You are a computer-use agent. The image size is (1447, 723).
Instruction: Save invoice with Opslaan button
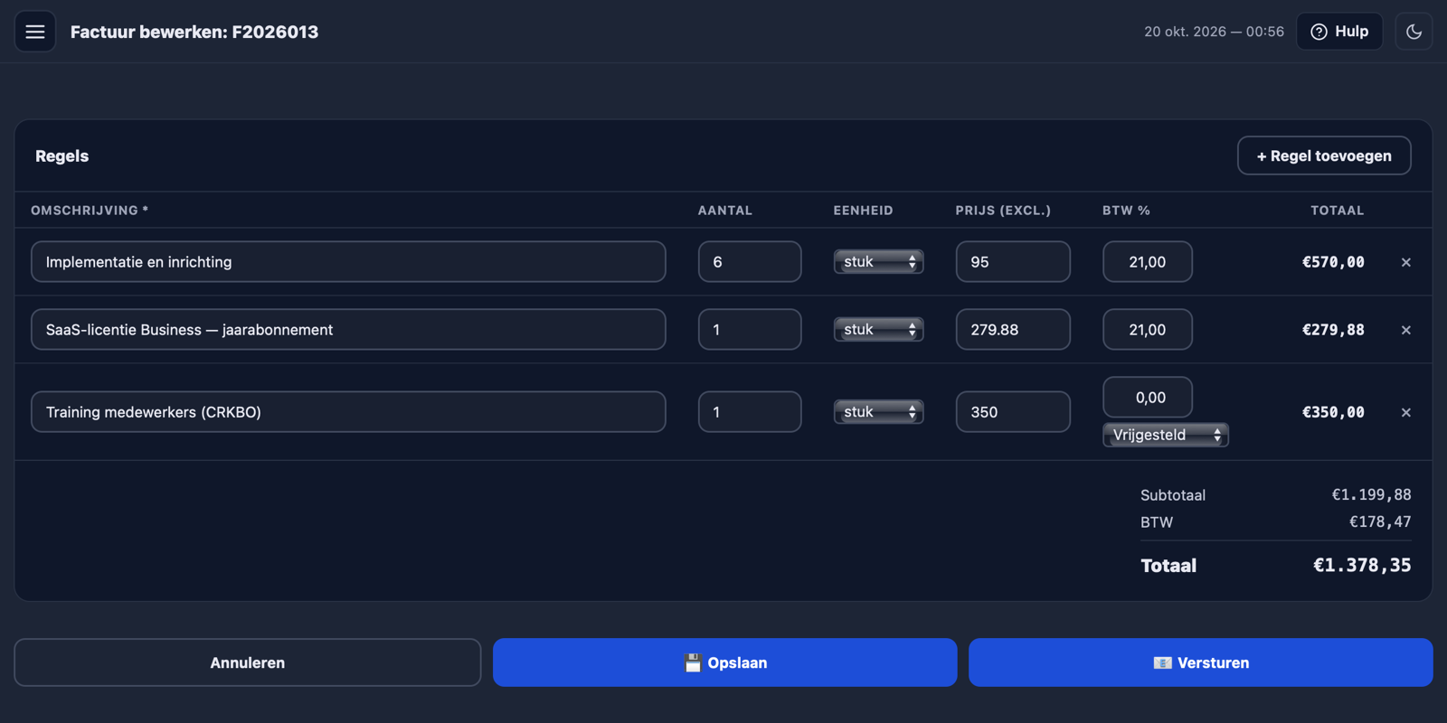point(725,662)
